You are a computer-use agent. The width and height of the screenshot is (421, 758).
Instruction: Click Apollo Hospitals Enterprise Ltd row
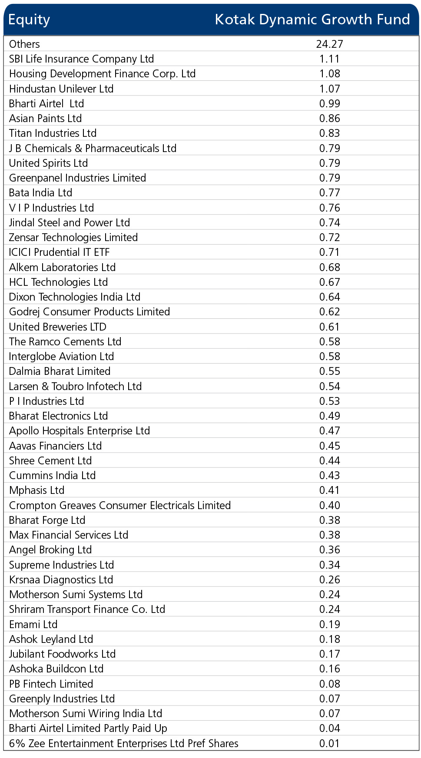(211, 430)
